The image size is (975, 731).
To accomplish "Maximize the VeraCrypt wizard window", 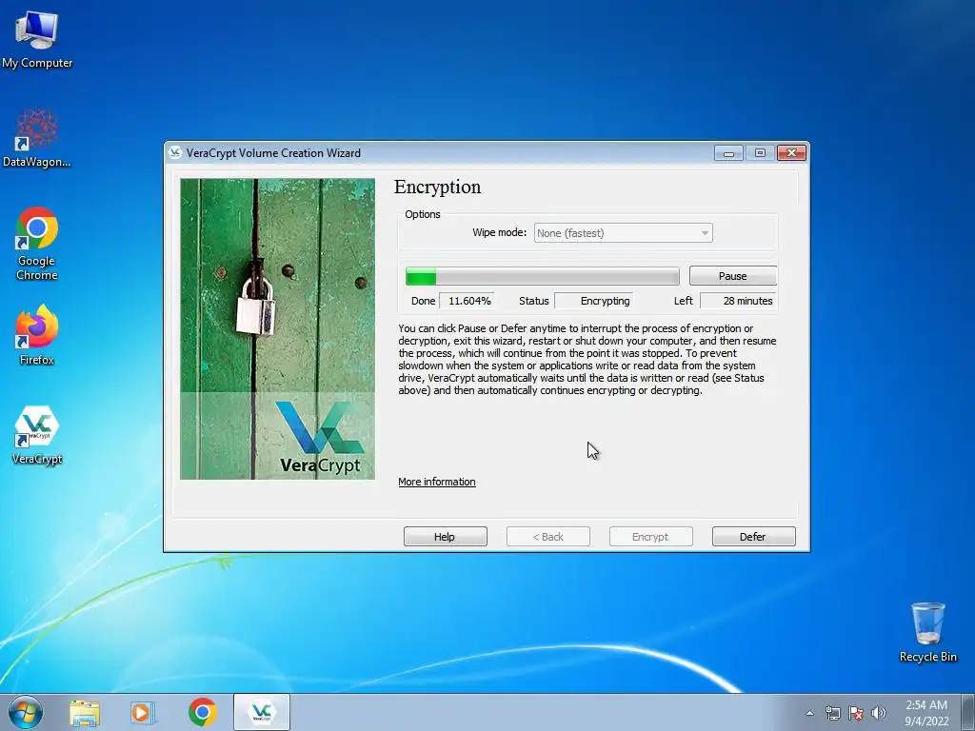I will coord(760,153).
